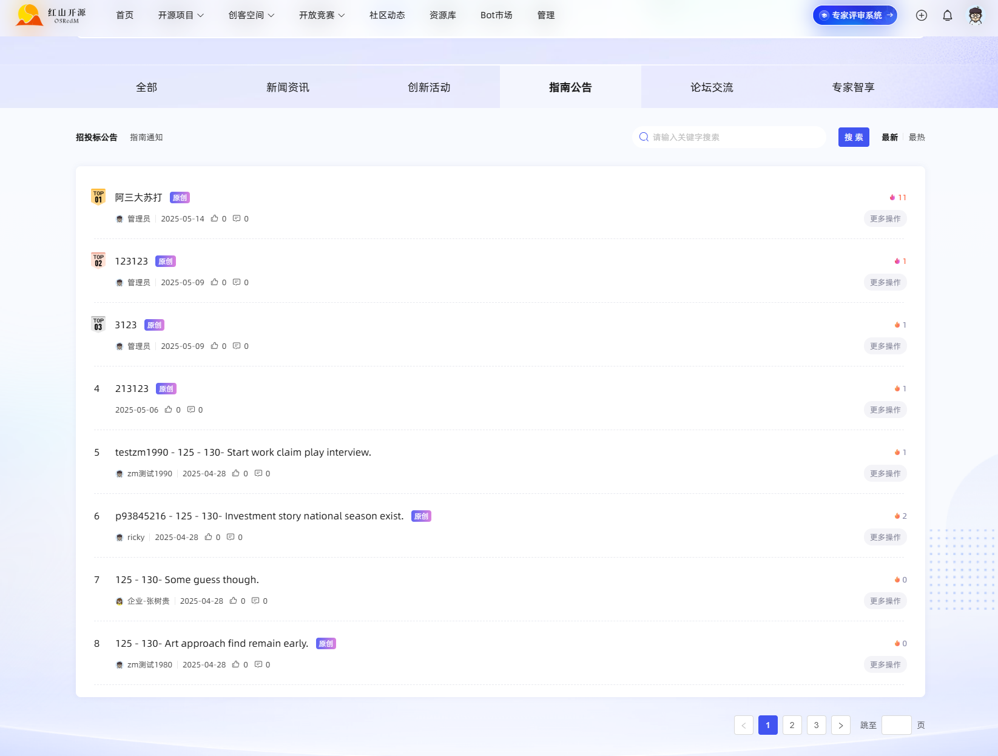Open the plus create icon in header
Screen dimensions: 998x756
tap(921, 15)
